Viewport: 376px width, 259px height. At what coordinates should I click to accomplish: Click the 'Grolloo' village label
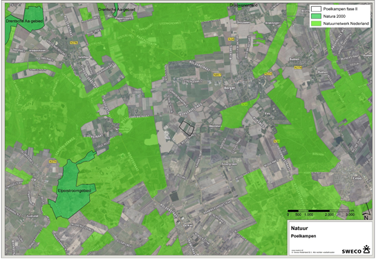click(x=84, y=57)
